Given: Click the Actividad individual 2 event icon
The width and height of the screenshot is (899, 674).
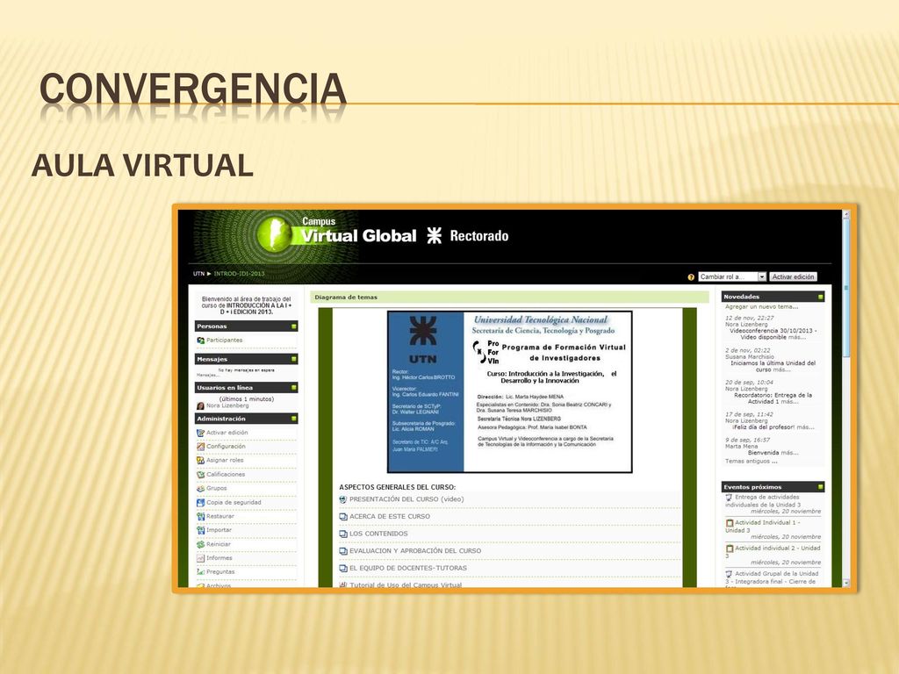Looking at the screenshot, I should point(730,549).
